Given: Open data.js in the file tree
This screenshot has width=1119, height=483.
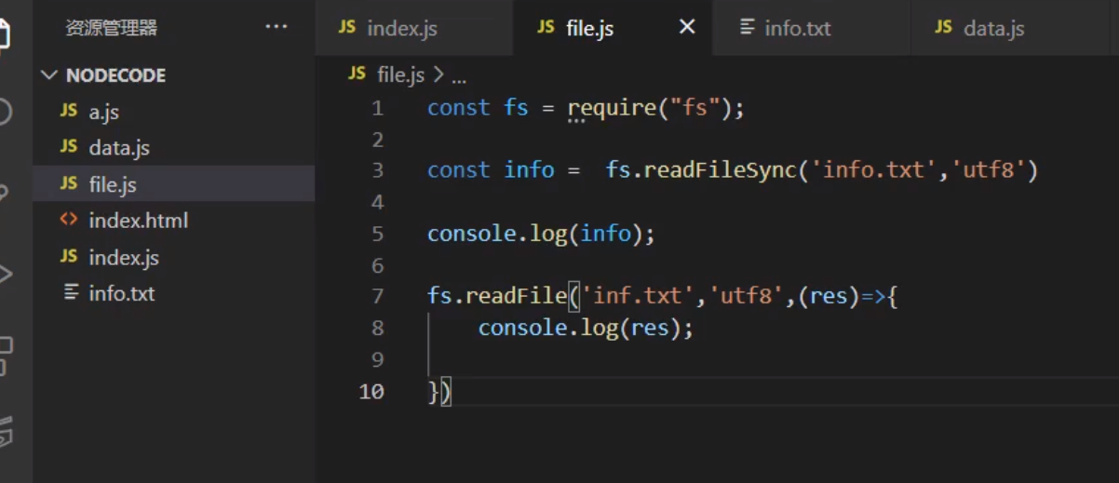Looking at the screenshot, I should [174, 148].
